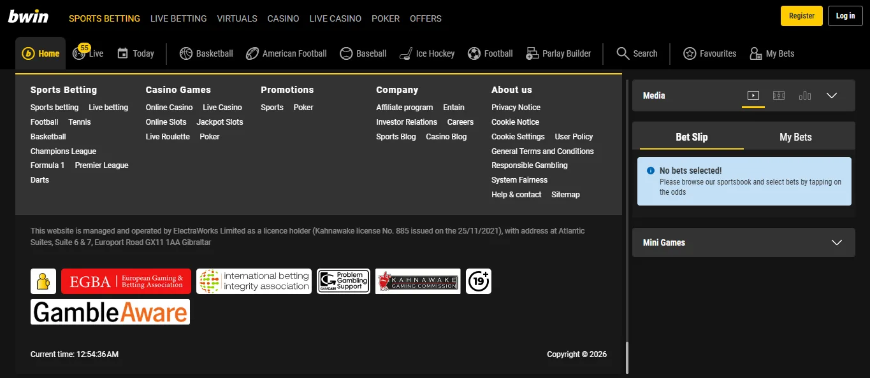Click the page vertical scrollbar thumb
This screenshot has width=870, height=378.
pyautogui.click(x=627, y=358)
